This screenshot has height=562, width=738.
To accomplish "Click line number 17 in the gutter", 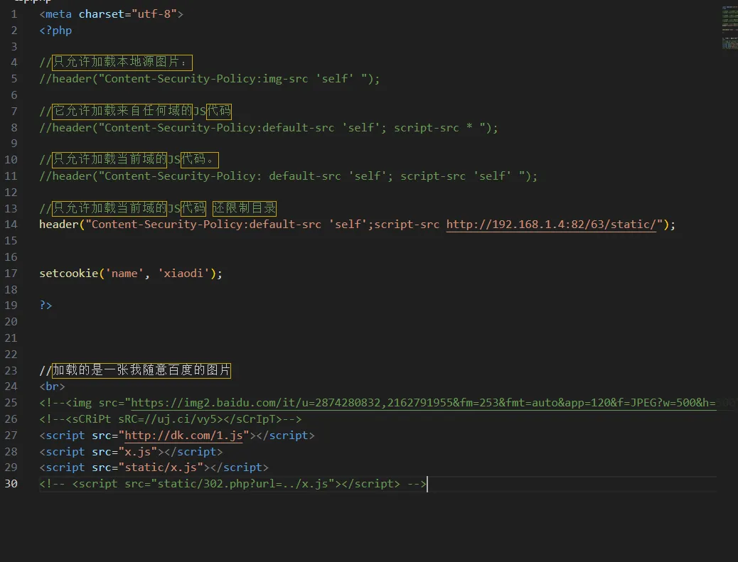I will pos(11,274).
